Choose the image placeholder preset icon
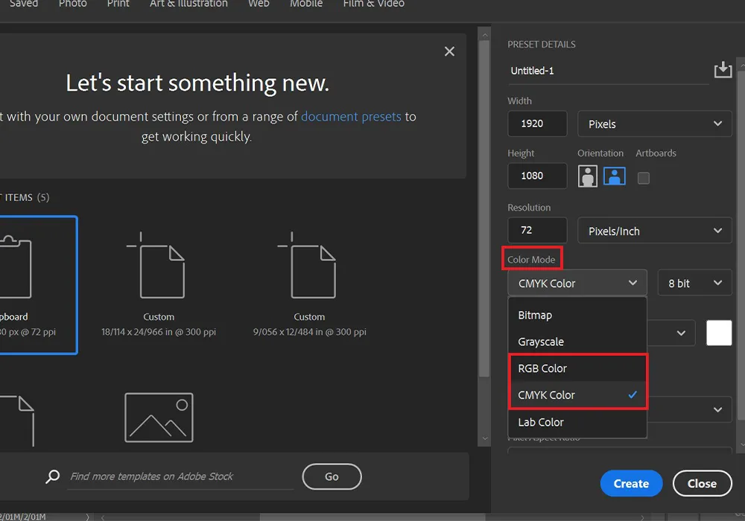745x521 pixels. (x=159, y=418)
